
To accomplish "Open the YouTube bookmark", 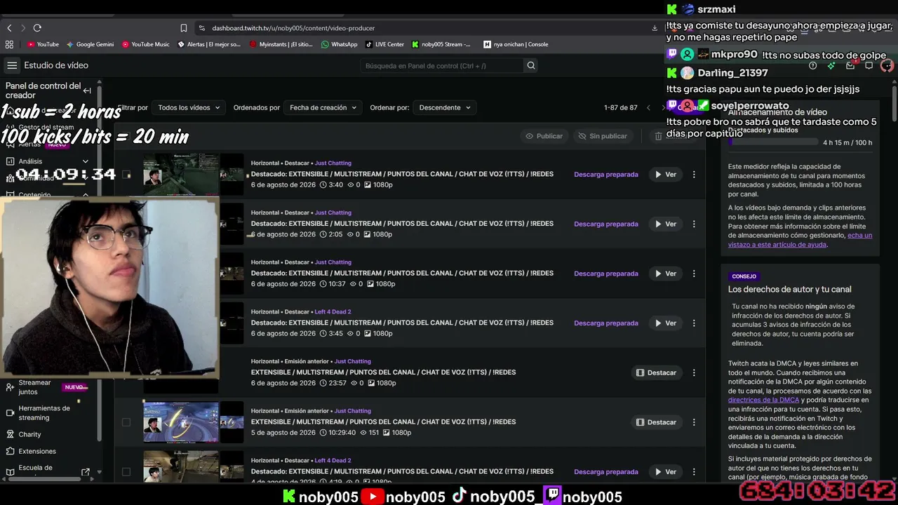I will (x=43, y=44).
